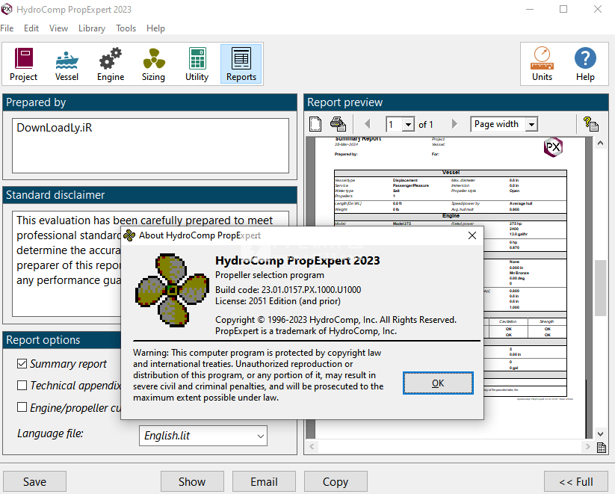The width and height of the screenshot is (615, 494).
Task: Go to next report page arrow
Action: 454,124
